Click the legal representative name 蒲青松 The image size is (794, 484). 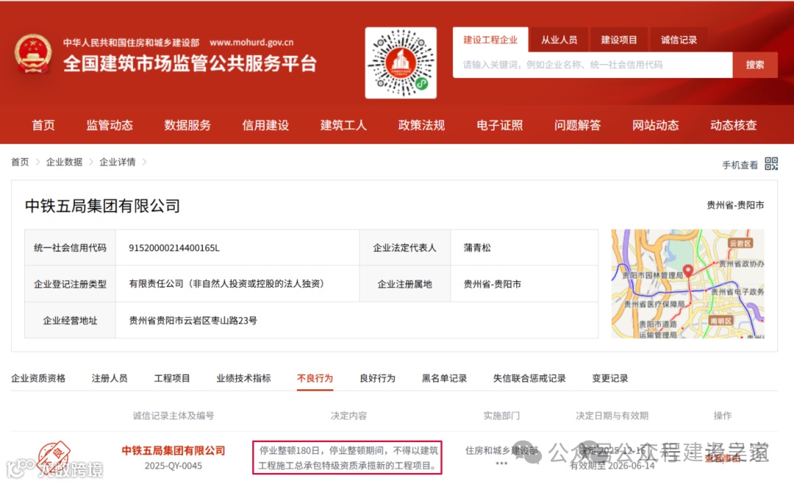[x=477, y=248]
